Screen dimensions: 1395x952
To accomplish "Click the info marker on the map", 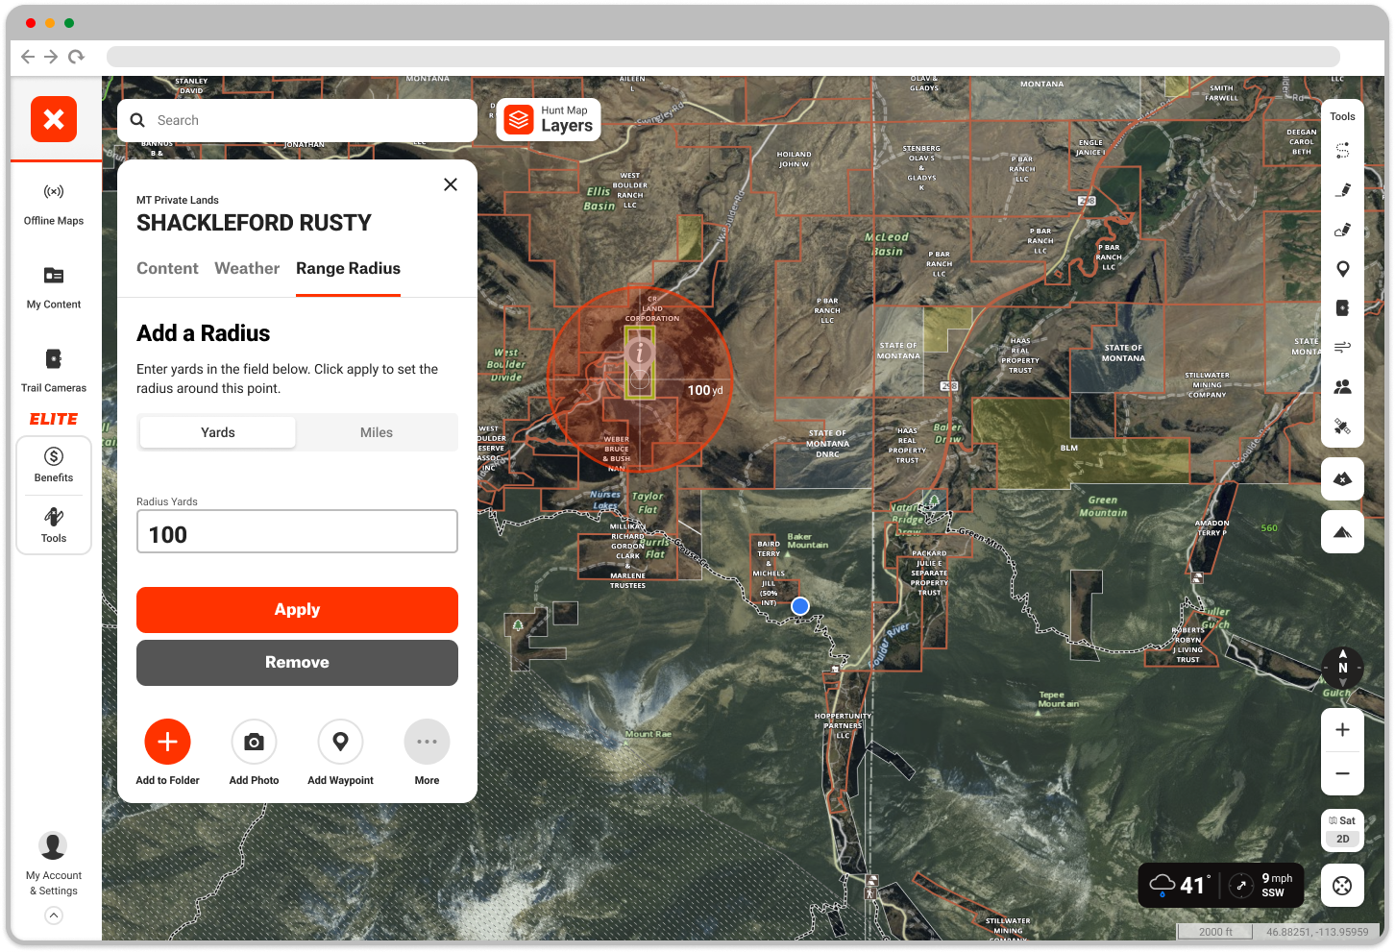I will (640, 354).
